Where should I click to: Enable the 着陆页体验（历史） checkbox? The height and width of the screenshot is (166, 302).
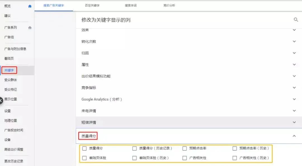point(135,158)
